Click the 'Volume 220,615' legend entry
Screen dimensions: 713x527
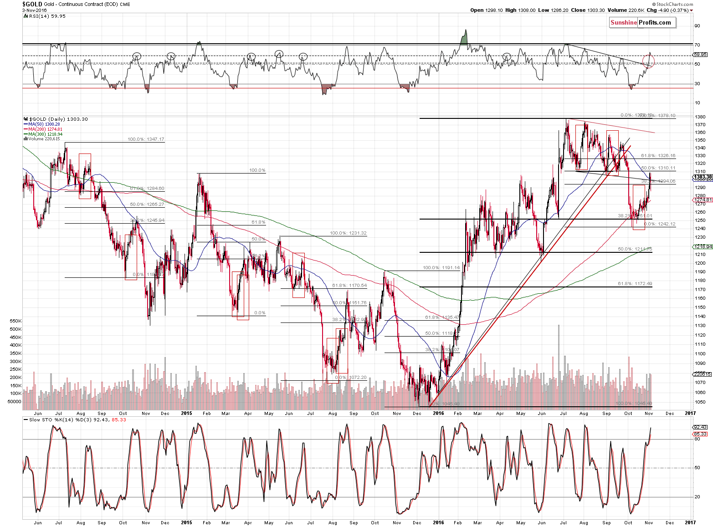tap(44, 139)
